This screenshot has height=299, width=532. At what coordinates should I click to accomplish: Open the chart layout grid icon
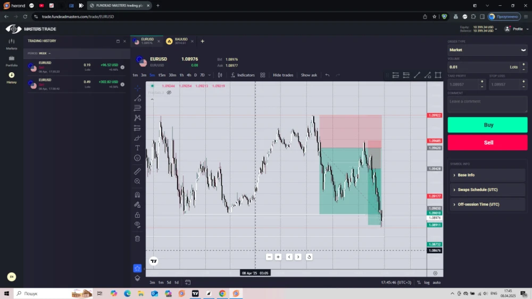pyautogui.click(x=262, y=75)
